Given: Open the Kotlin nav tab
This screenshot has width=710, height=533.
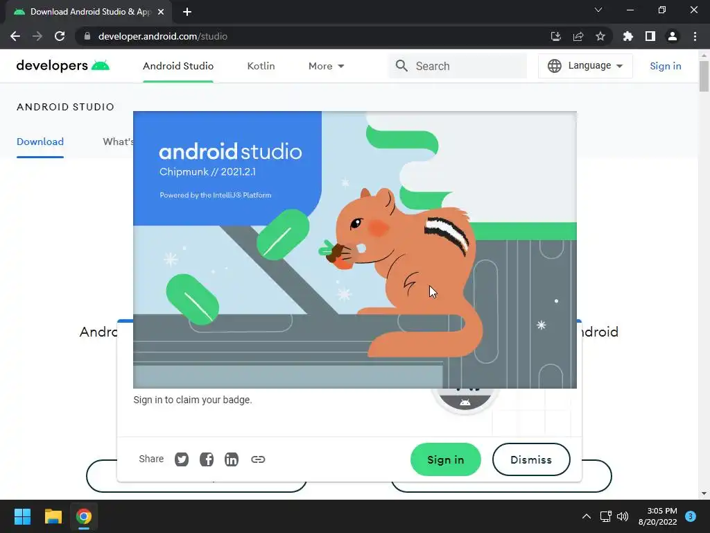Looking at the screenshot, I should pyautogui.click(x=261, y=66).
